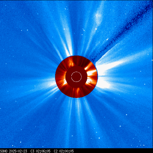Click the C3 02:06:05 timestamp

coord(40,151)
